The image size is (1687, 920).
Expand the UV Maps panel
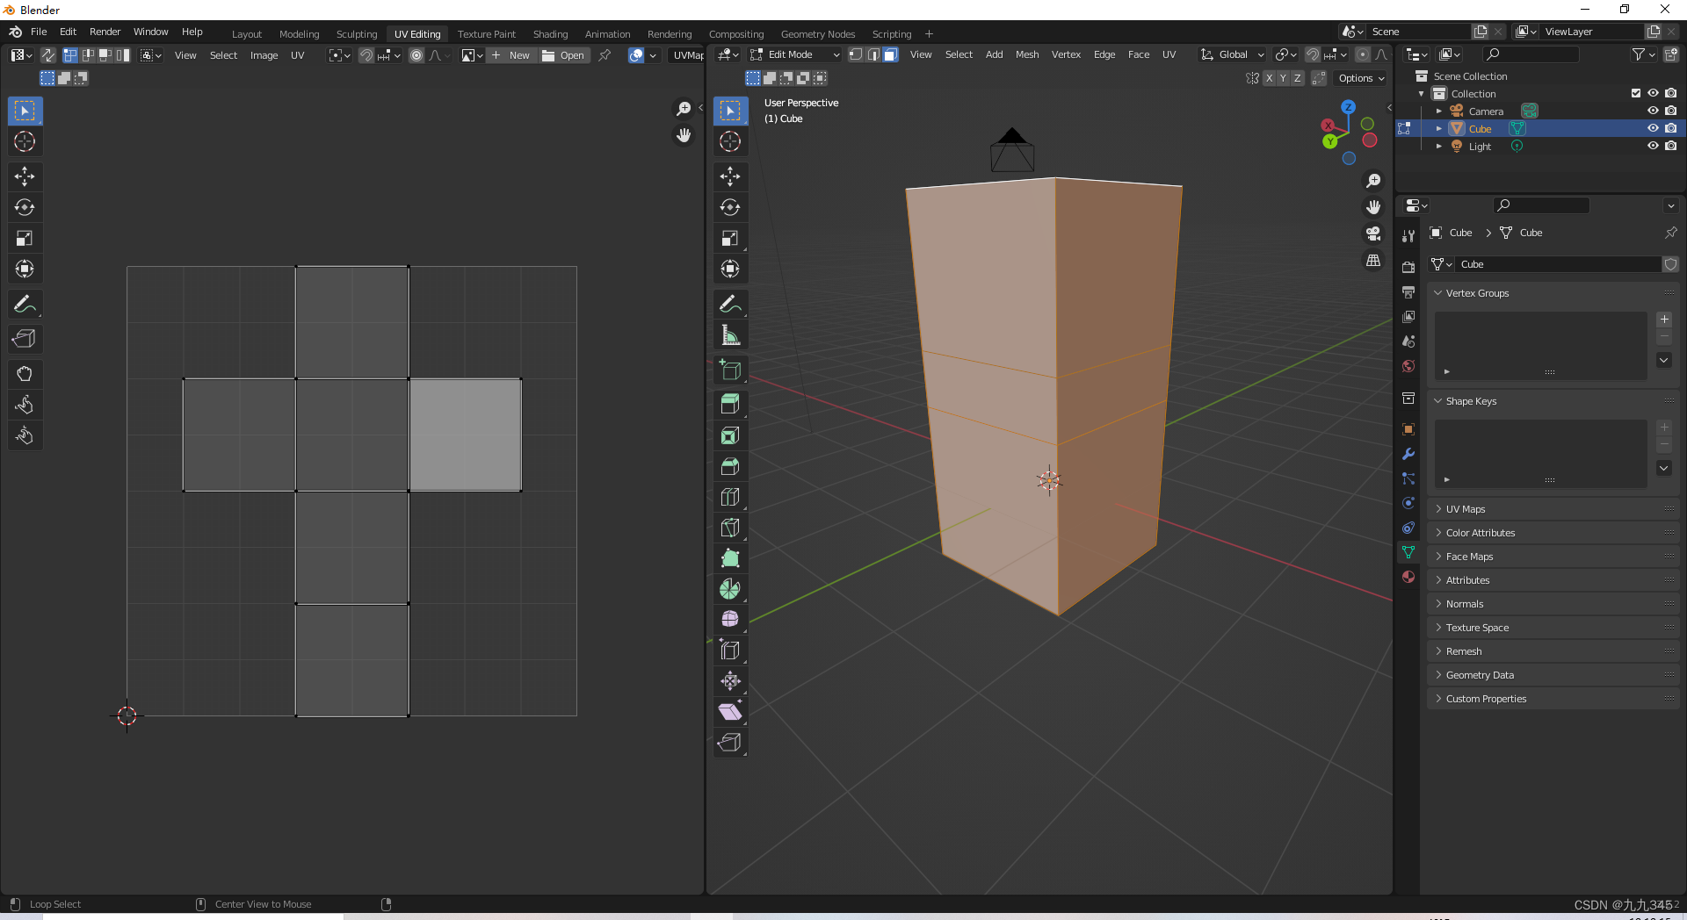pos(1466,509)
